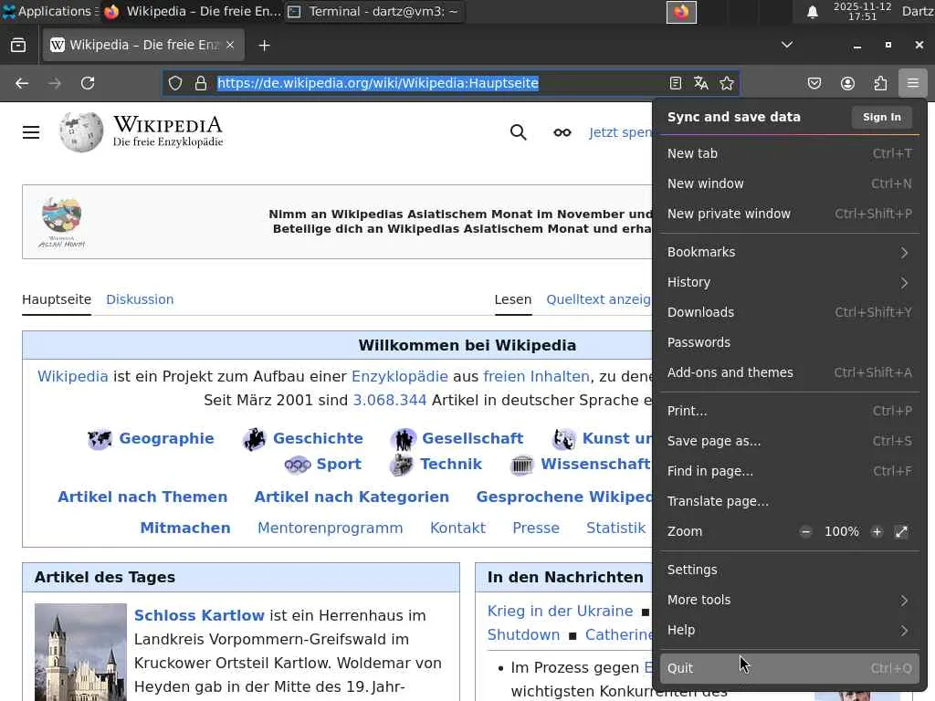Bookmark this page with the star icon

[726, 83]
